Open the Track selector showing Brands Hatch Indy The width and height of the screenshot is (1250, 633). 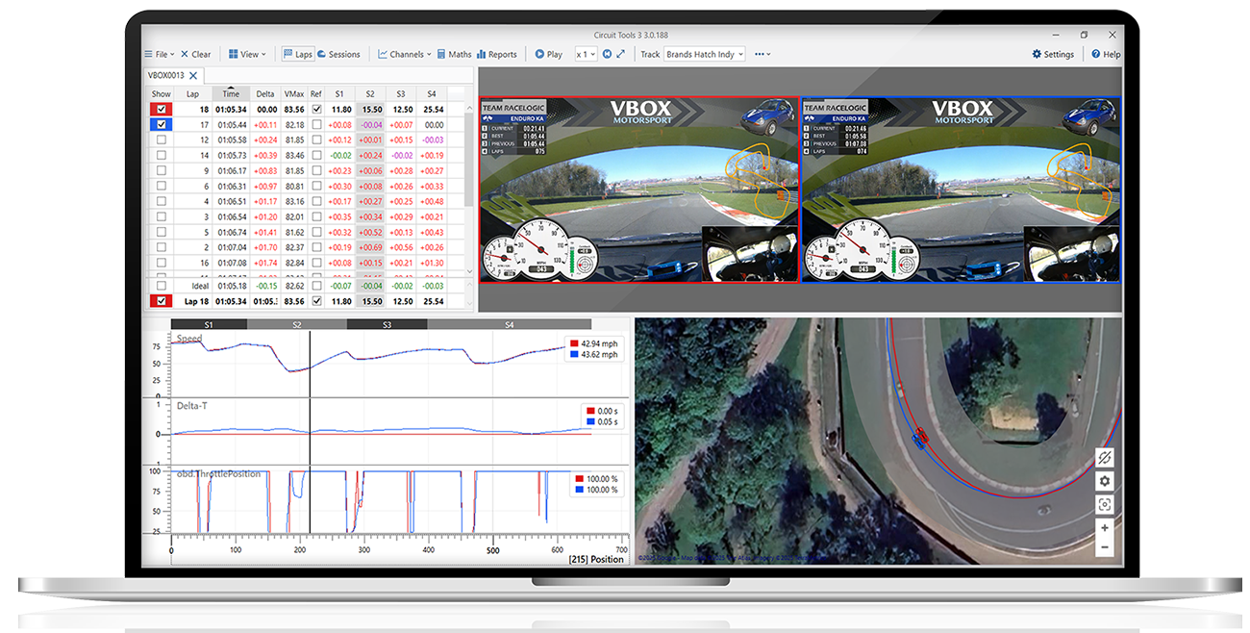704,55
